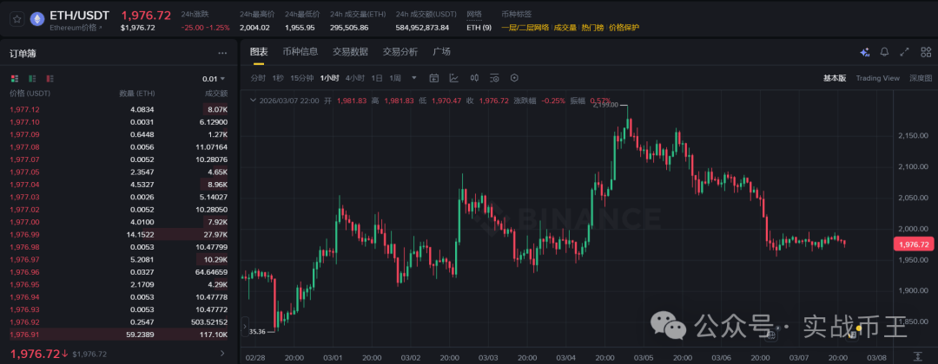Viewport: 938px width, 364px height.
Task: Expand more time interval options dropdown arrow
Action: click(x=414, y=78)
